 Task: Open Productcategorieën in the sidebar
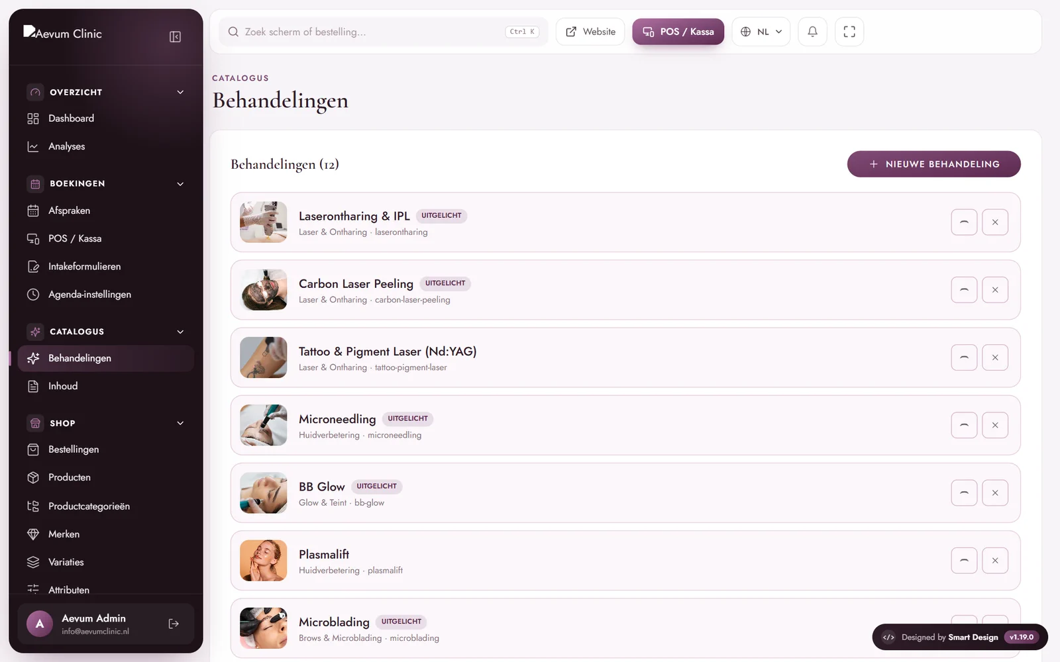pyautogui.click(x=106, y=506)
